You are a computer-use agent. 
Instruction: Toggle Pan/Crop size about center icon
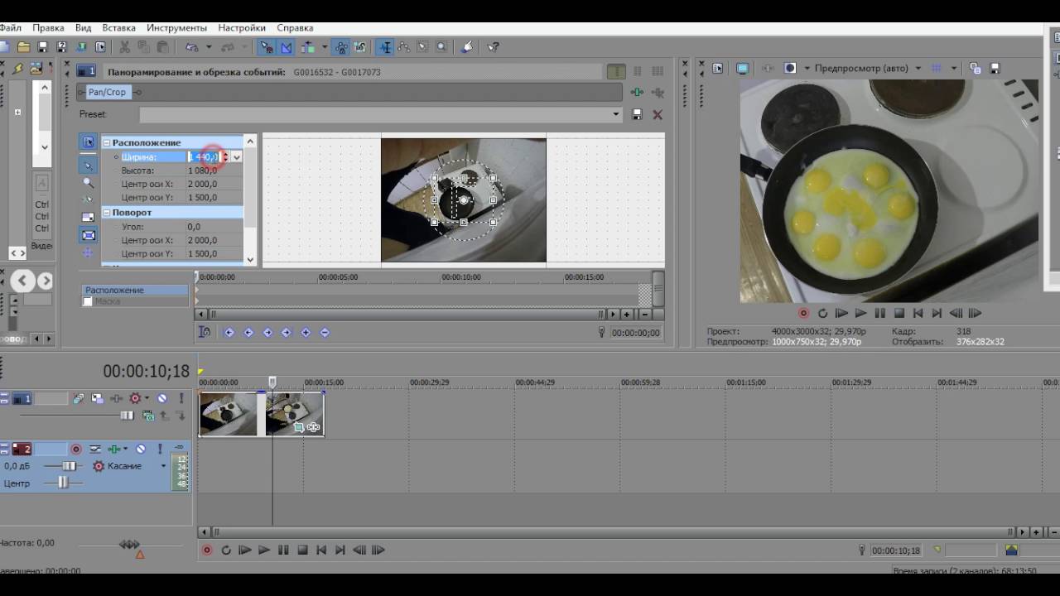(88, 235)
